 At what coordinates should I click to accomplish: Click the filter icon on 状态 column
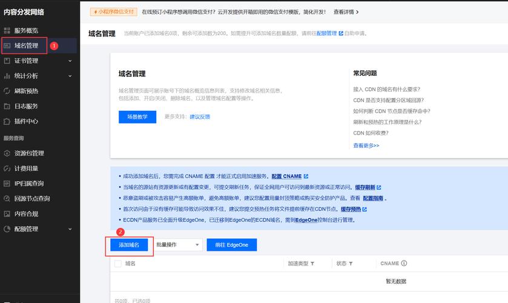tap(351, 264)
